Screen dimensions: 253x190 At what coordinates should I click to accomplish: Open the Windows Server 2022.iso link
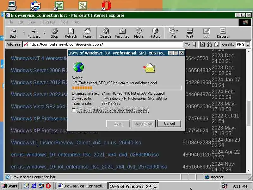coord(39,94)
